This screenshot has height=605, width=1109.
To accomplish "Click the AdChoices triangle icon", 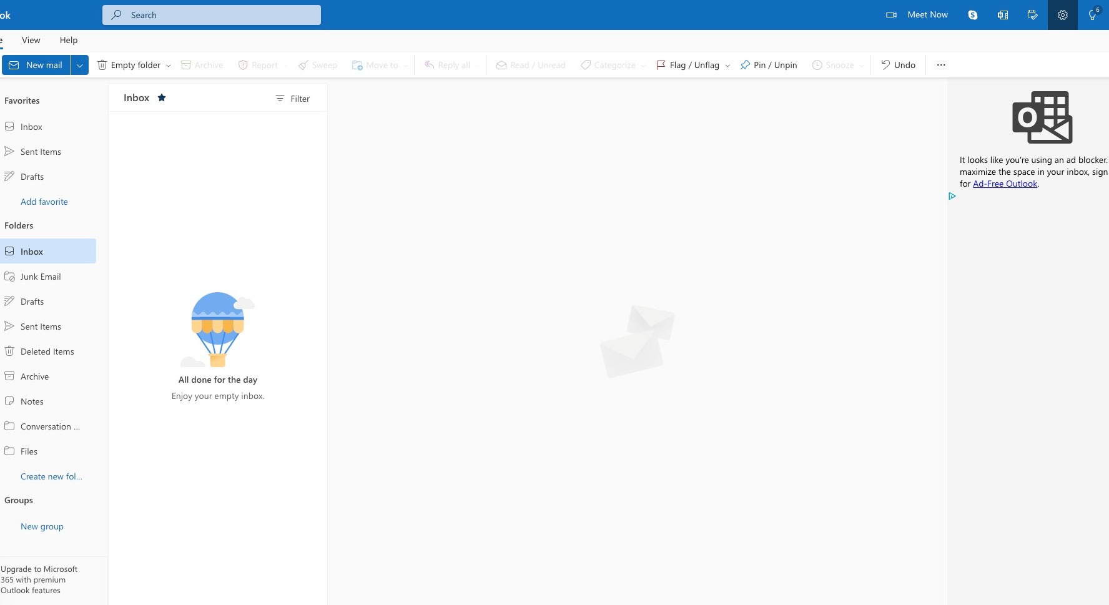I will [x=952, y=196].
